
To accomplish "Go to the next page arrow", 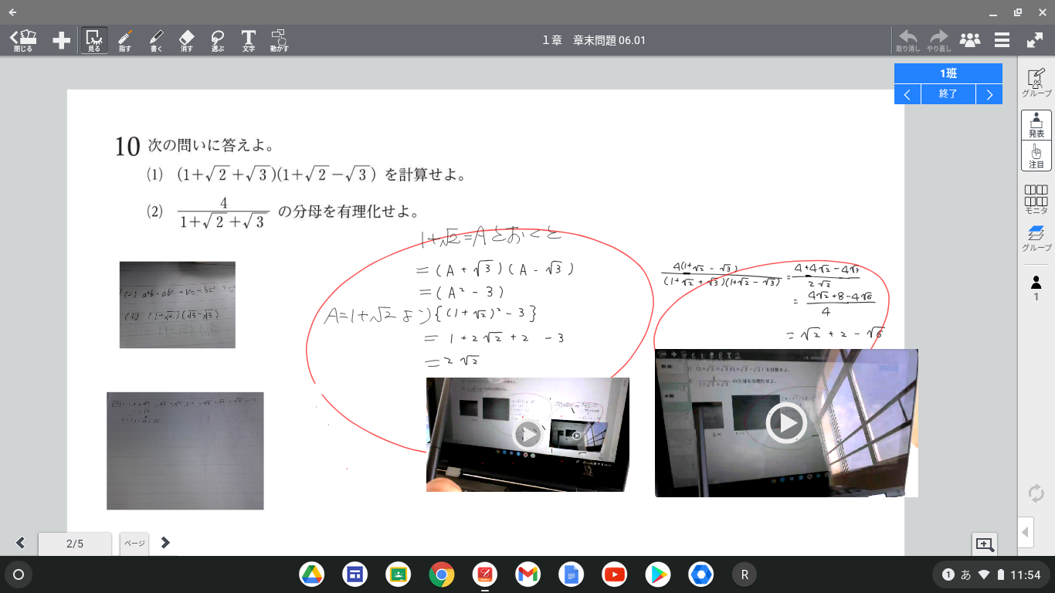I will 165,543.
